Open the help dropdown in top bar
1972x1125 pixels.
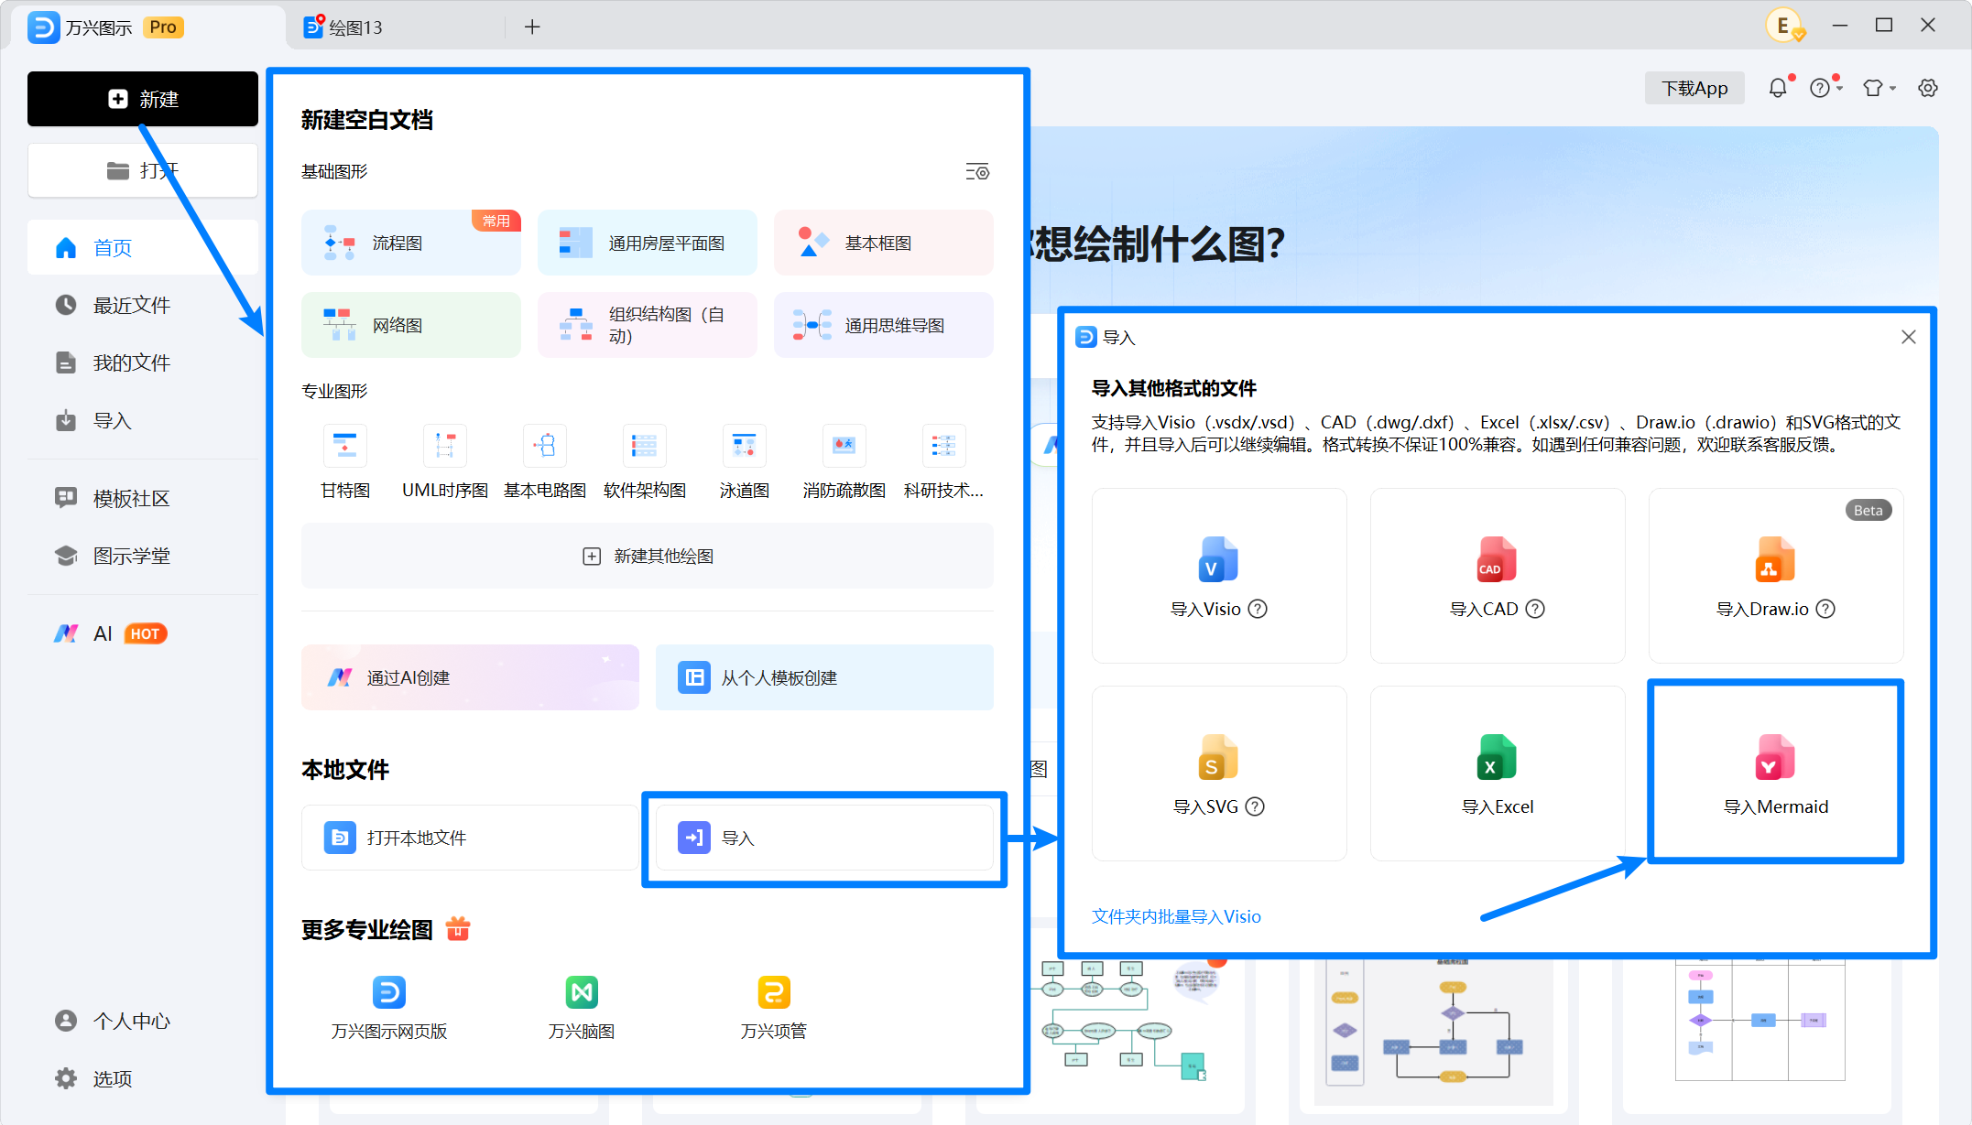(1825, 88)
